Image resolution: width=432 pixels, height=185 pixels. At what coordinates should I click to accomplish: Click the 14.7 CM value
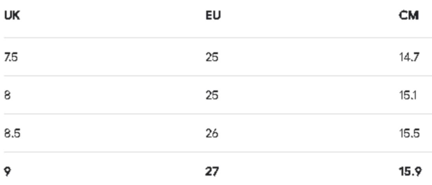click(409, 58)
